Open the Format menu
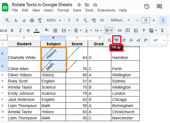Screen dimensions: 170x123 (x=63, y=10)
